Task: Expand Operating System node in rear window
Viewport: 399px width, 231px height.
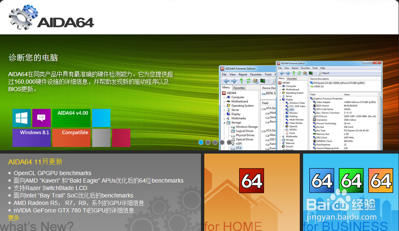Action: pos(224,106)
